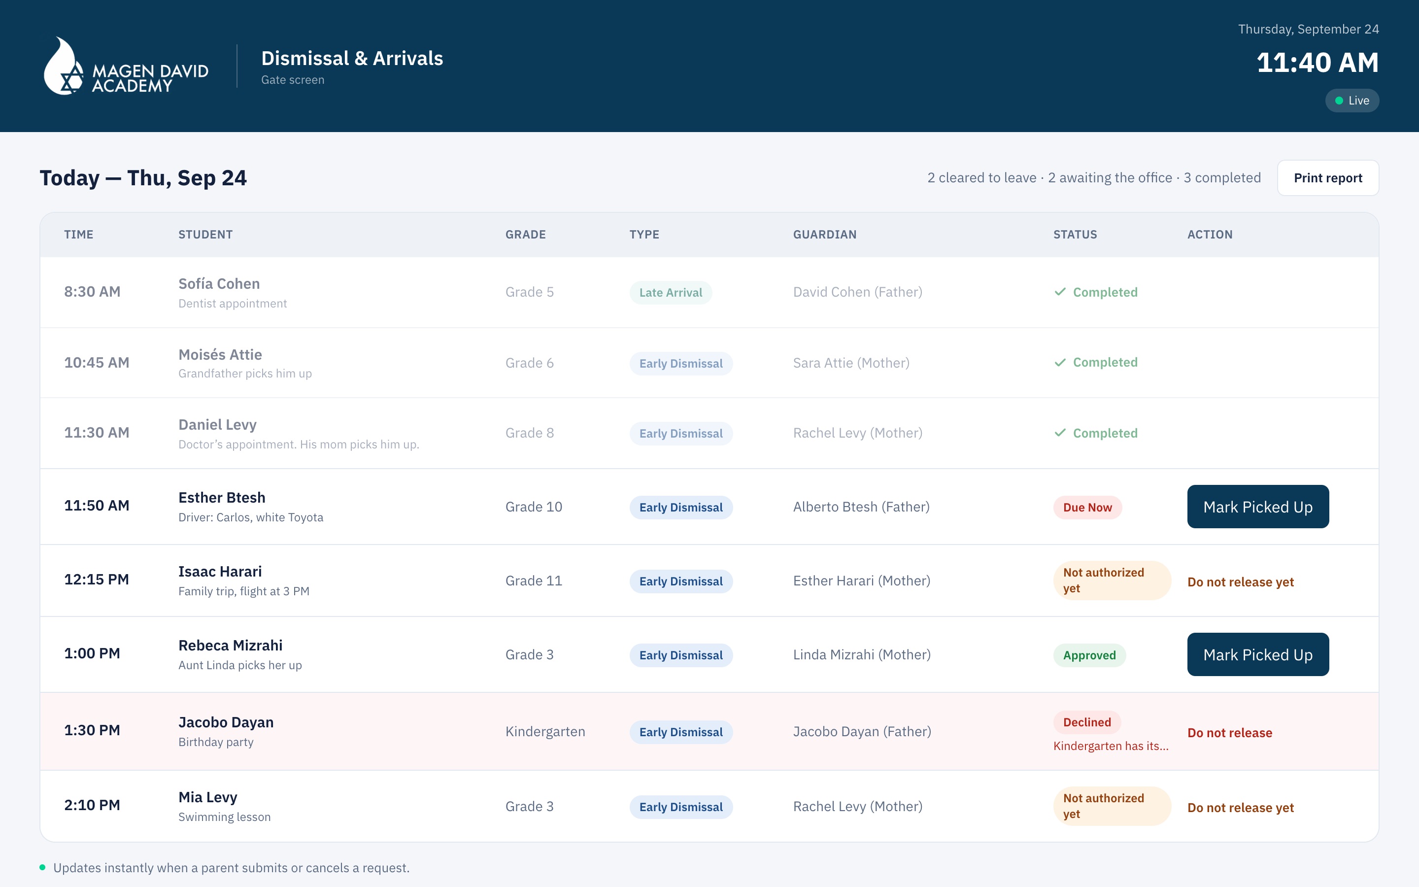1419x887 pixels.
Task: Select the TIME column header
Action: tap(78, 235)
